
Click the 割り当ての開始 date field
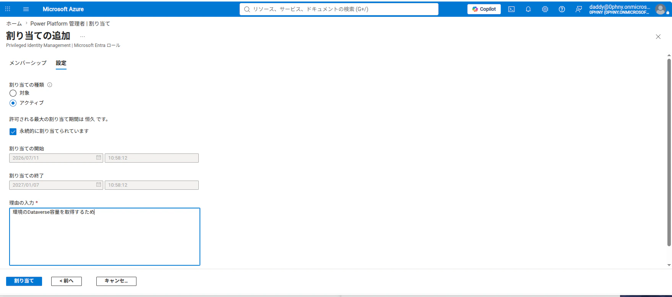coord(56,158)
